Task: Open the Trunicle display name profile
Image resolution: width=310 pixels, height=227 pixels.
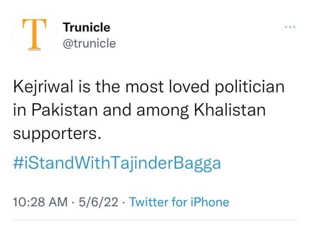Action: [x=87, y=27]
